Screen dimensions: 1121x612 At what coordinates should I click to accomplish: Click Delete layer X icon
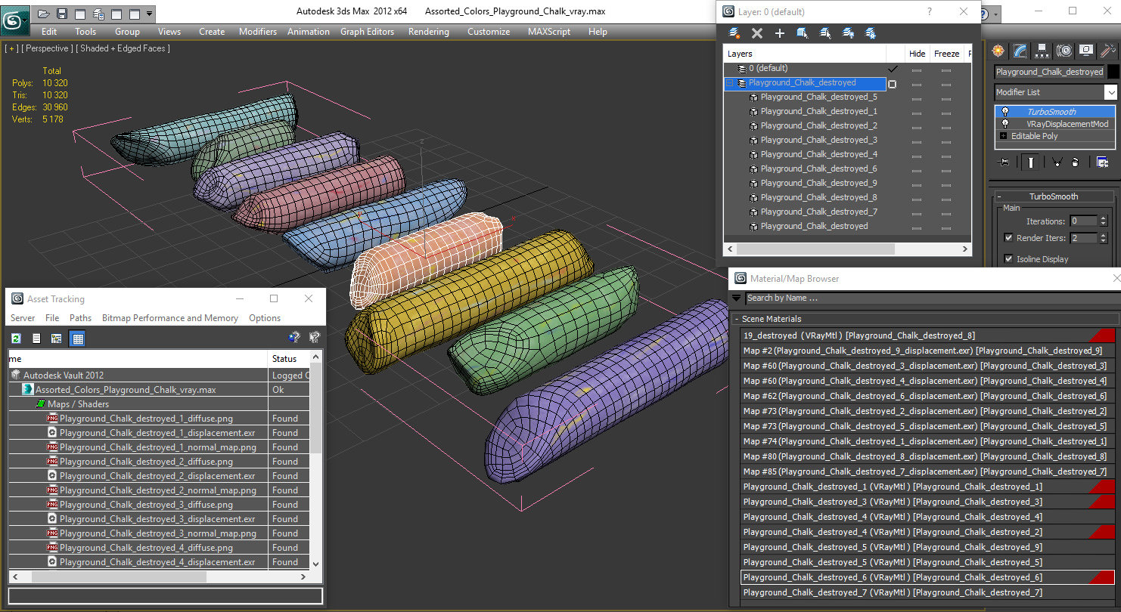point(756,33)
